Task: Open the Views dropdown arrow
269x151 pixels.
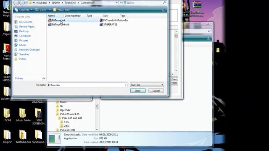Action: pyautogui.click(x=50, y=10)
